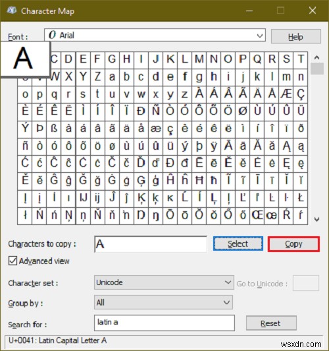329x351 pixels.
Task: Click the Search for field containing latin a
Action: (x=164, y=323)
